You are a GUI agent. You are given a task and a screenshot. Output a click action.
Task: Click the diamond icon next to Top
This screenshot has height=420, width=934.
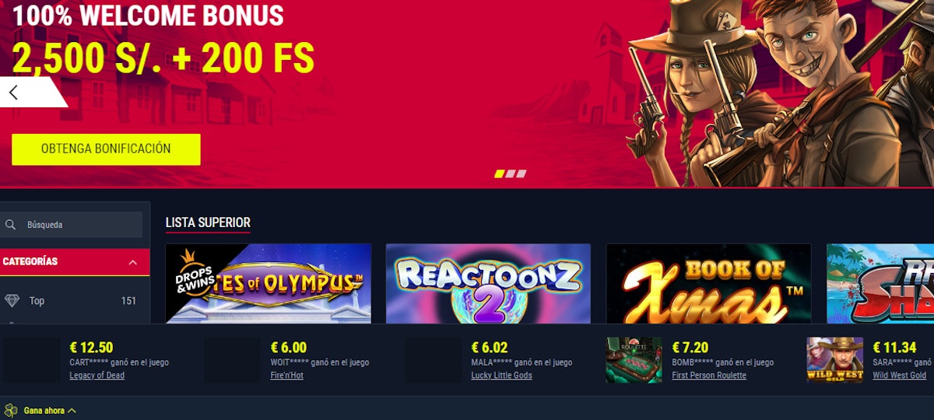tap(12, 301)
